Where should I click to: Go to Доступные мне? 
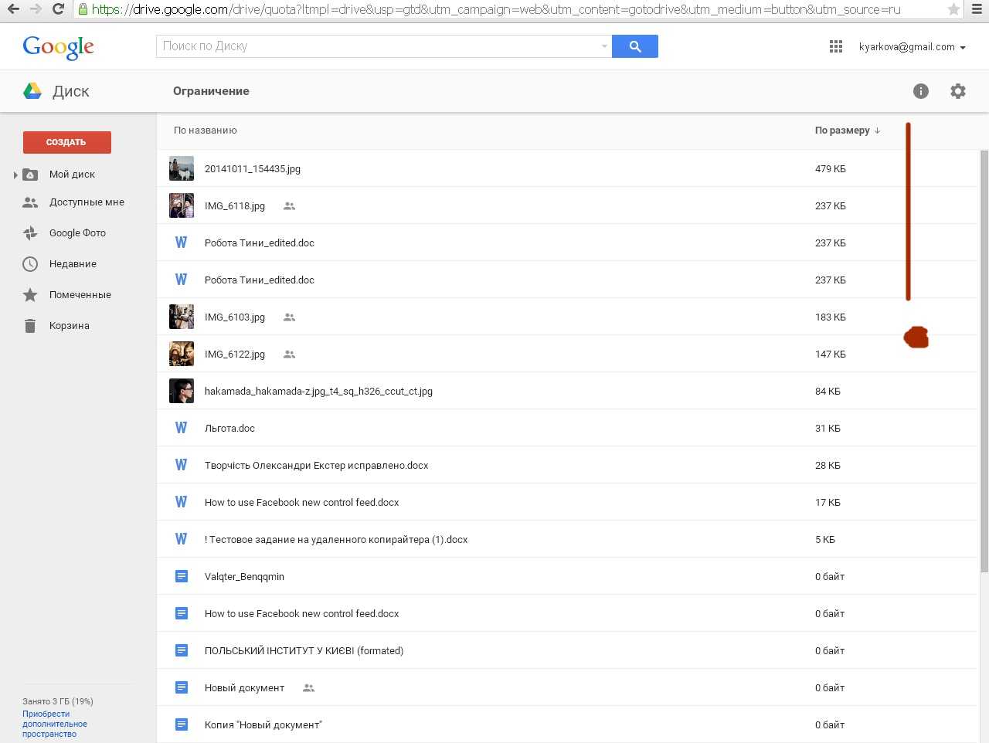[87, 202]
